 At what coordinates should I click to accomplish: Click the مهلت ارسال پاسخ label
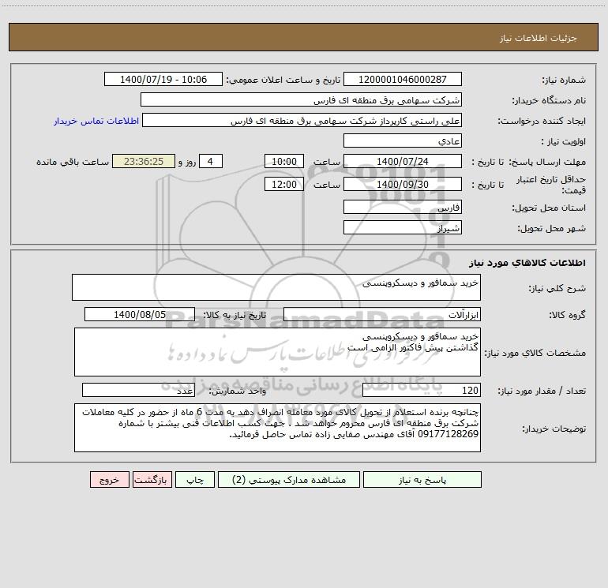click(x=547, y=162)
